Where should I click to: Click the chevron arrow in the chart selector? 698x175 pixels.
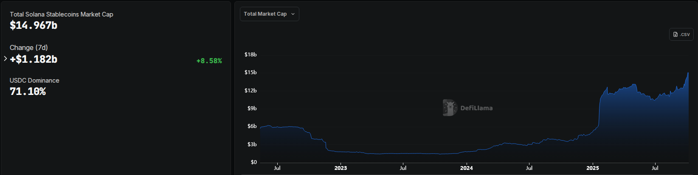point(293,14)
